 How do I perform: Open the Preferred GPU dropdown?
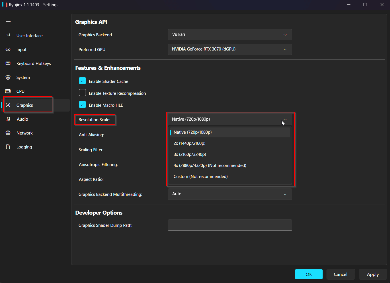[230, 49]
